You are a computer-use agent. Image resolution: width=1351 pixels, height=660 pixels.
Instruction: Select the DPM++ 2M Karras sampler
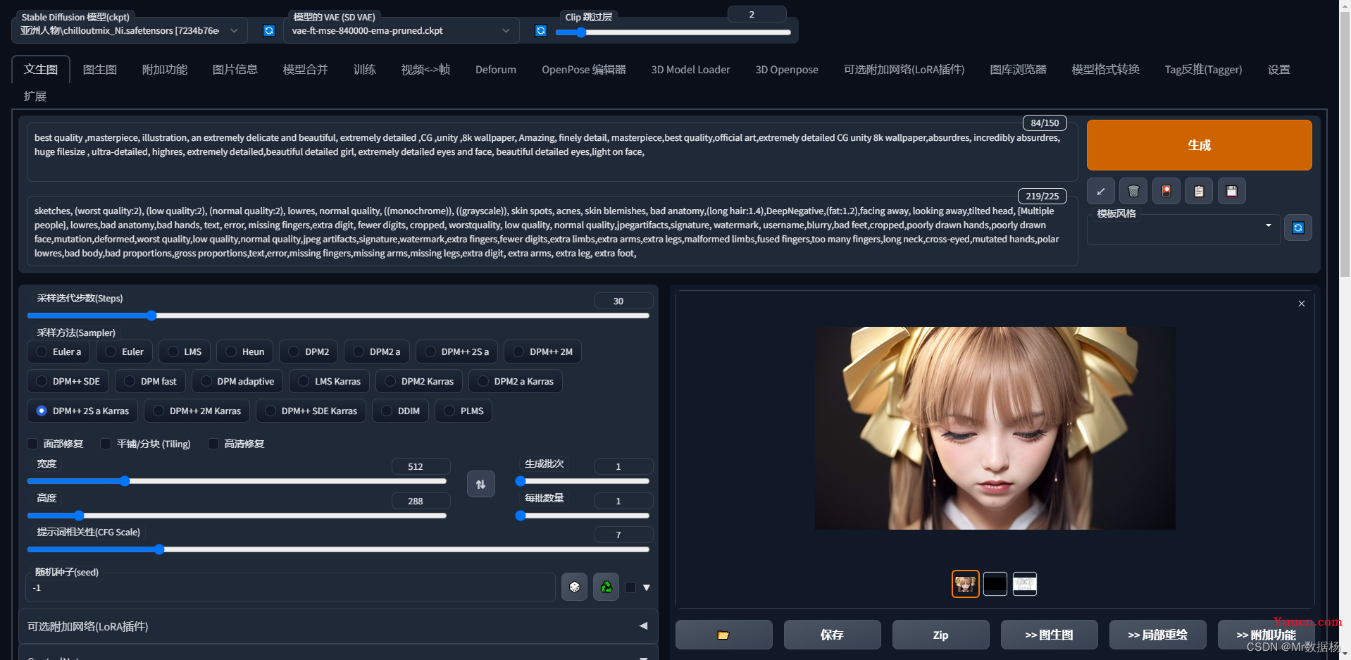point(197,411)
